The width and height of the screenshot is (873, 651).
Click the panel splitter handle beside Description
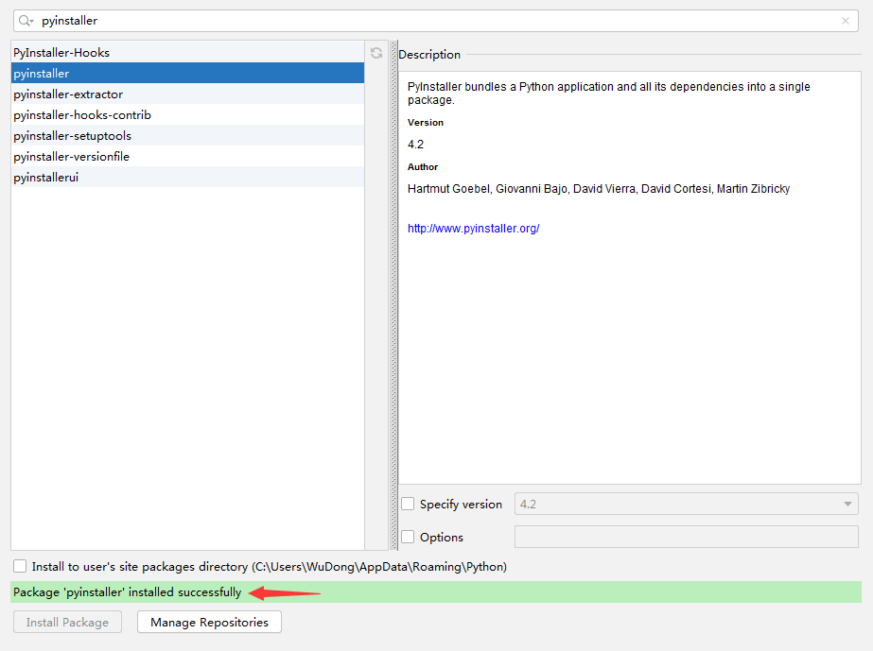click(393, 295)
